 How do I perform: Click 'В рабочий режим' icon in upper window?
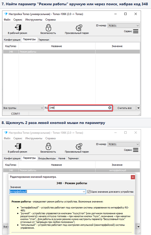point(18,28)
